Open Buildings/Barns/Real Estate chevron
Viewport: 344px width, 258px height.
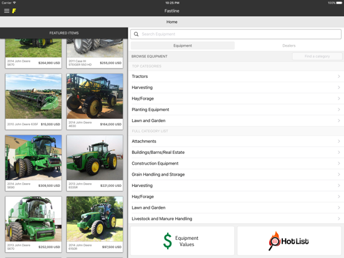click(x=339, y=152)
